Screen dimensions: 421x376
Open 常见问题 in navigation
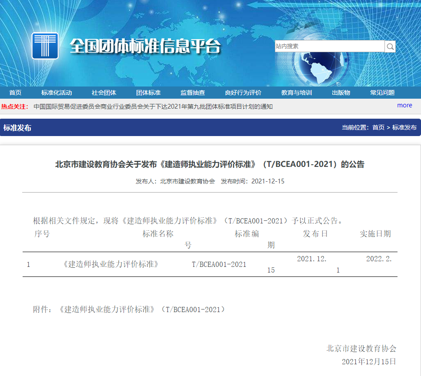tap(382, 93)
